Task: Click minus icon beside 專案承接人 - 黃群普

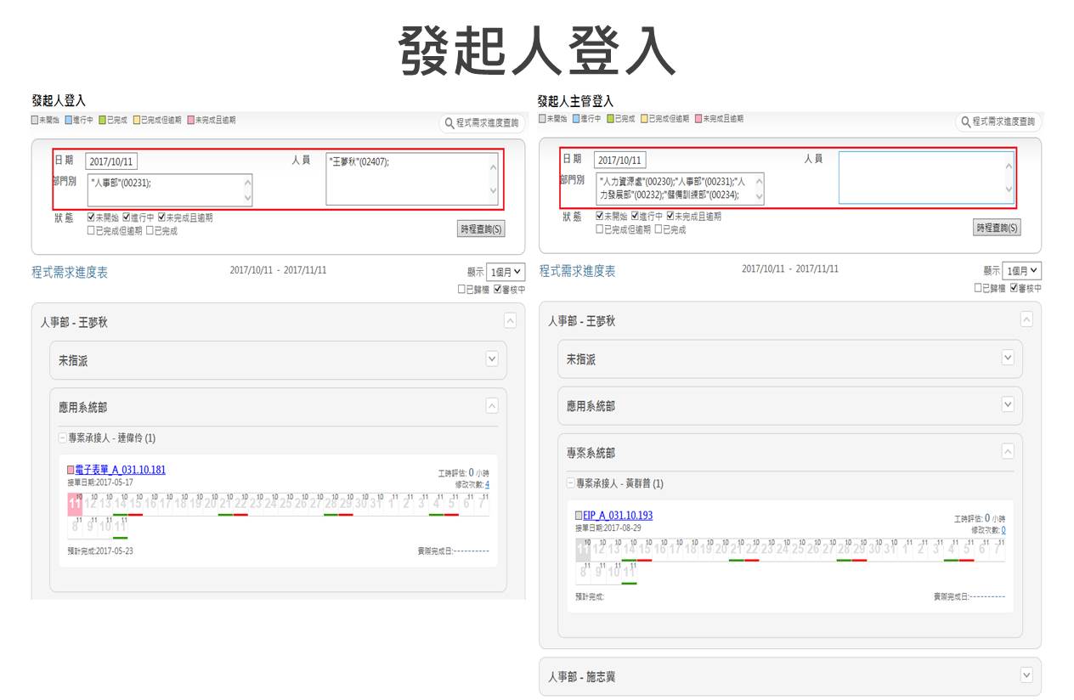Action: click(x=571, y=483)
